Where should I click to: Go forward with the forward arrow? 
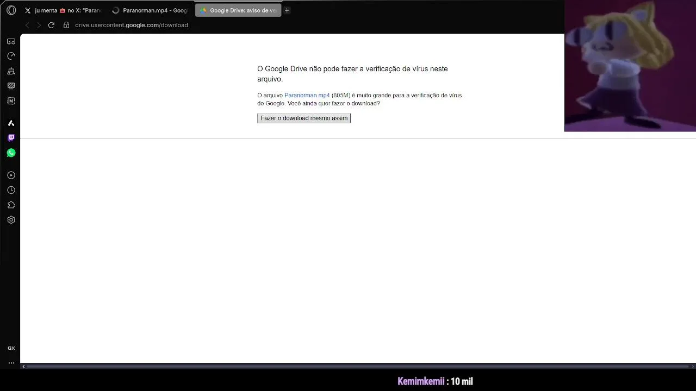[x=39, y=25]
